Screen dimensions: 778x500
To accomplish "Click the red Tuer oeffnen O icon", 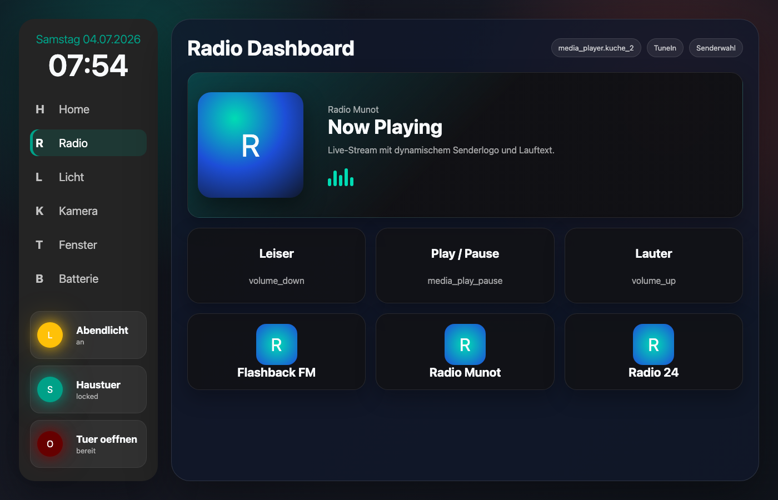I will (x=50, y=444).
